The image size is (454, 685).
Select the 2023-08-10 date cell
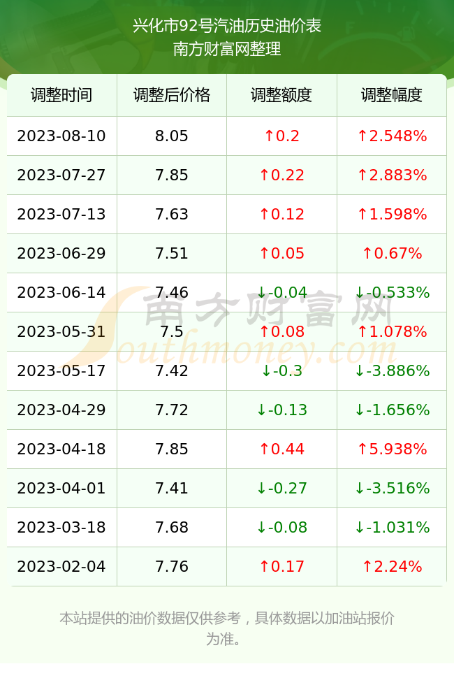(61, 136)
